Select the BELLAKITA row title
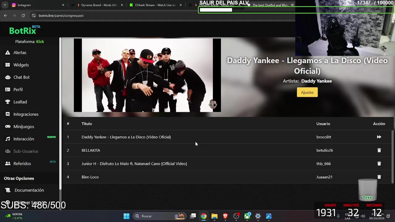The image size is (395, 222). coord(91,150)
